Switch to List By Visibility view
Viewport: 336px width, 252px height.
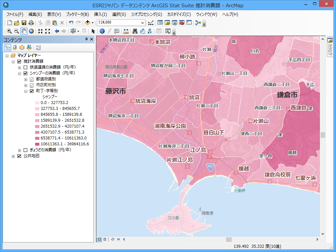(22, 47)
